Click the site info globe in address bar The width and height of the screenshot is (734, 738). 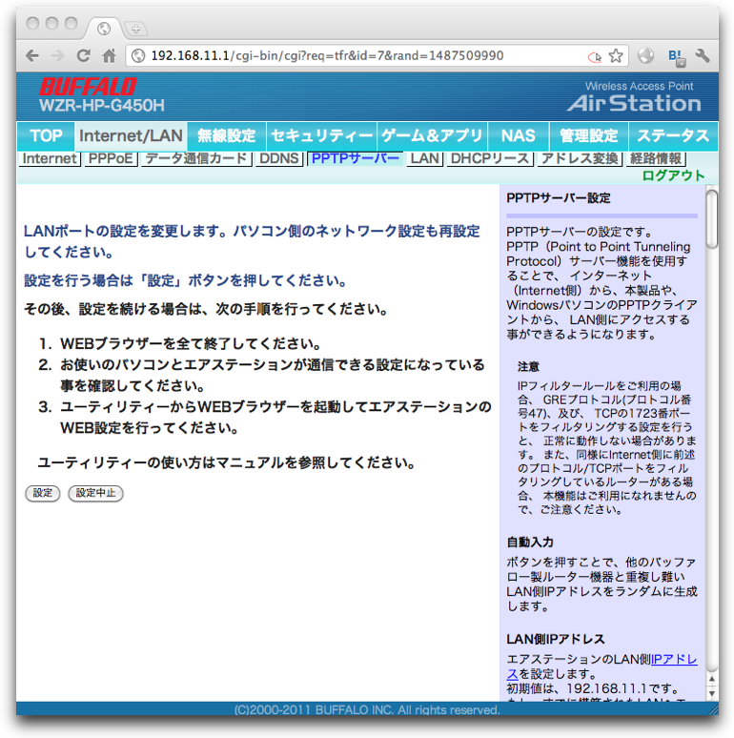tap(138, 56)
